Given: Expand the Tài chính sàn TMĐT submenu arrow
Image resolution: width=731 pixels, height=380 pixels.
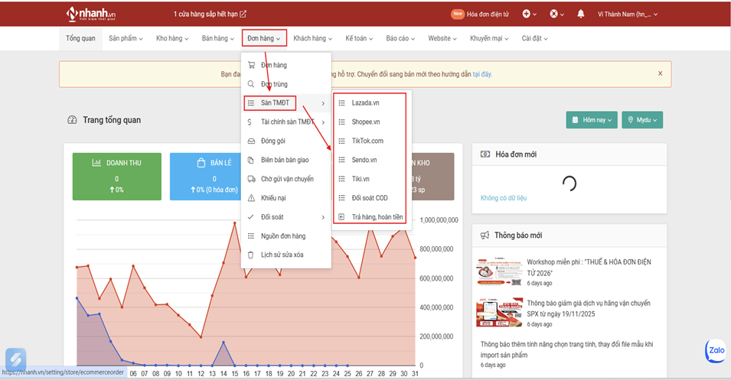Looking at the screenshot, I should 323,122.
